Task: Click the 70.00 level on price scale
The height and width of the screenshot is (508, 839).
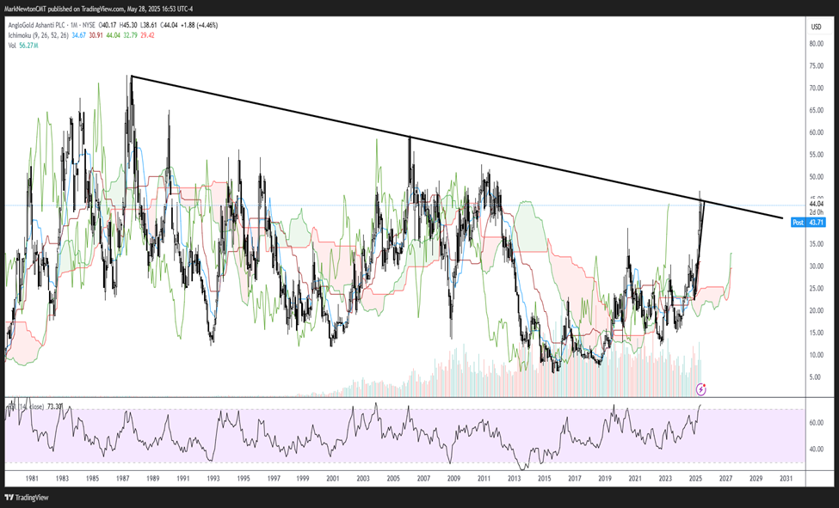Action: 816,89
